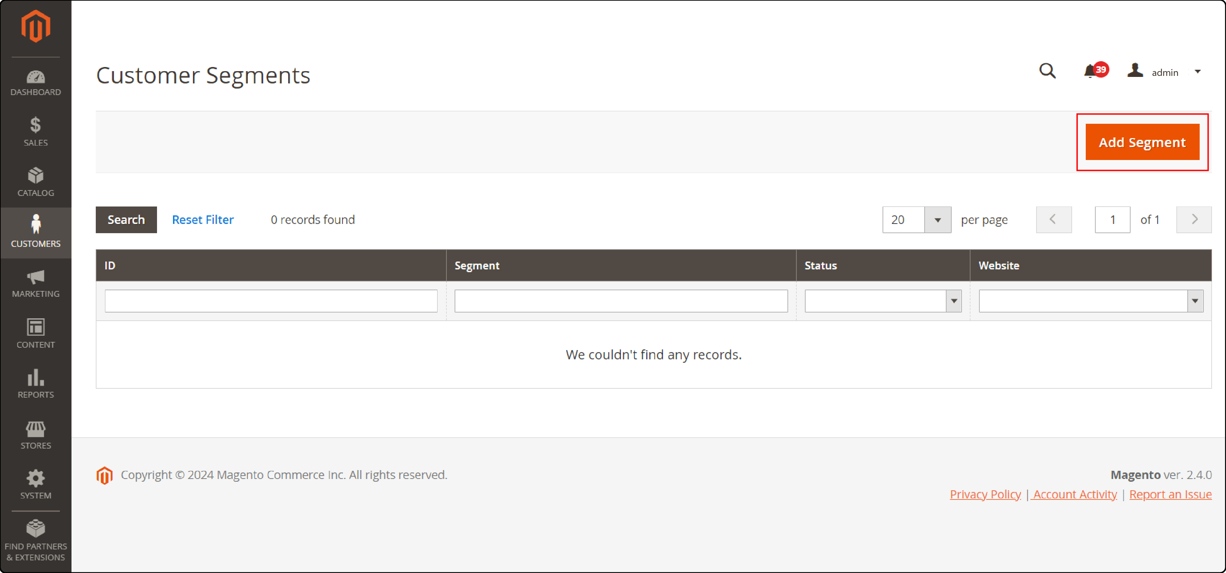Open the Marketing menu
1226x573 pixels.
coord(36,283)
